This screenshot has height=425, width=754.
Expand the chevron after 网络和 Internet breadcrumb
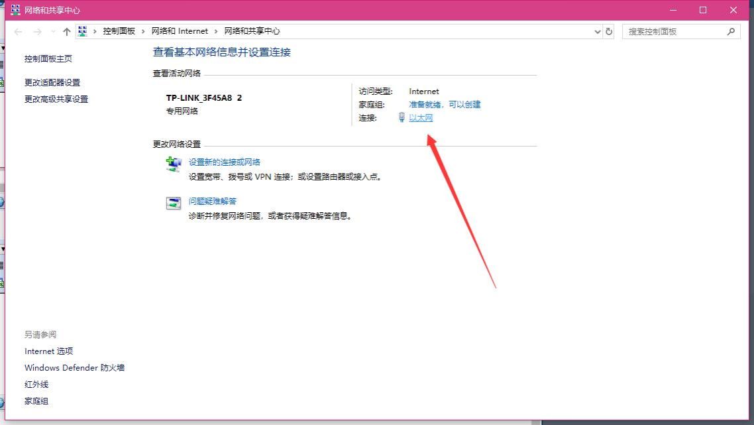click(216, 31)
